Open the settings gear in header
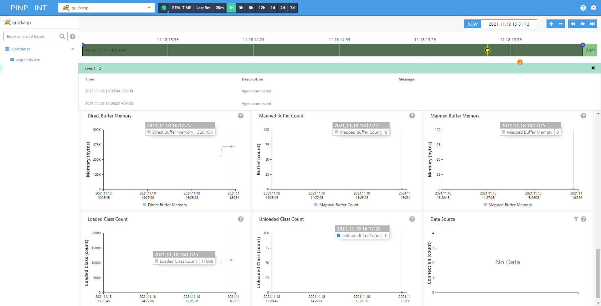The image size is (601, 306). click(593, 8)
